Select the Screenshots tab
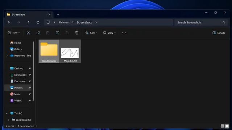232x130 pixels. pos(29,14)
